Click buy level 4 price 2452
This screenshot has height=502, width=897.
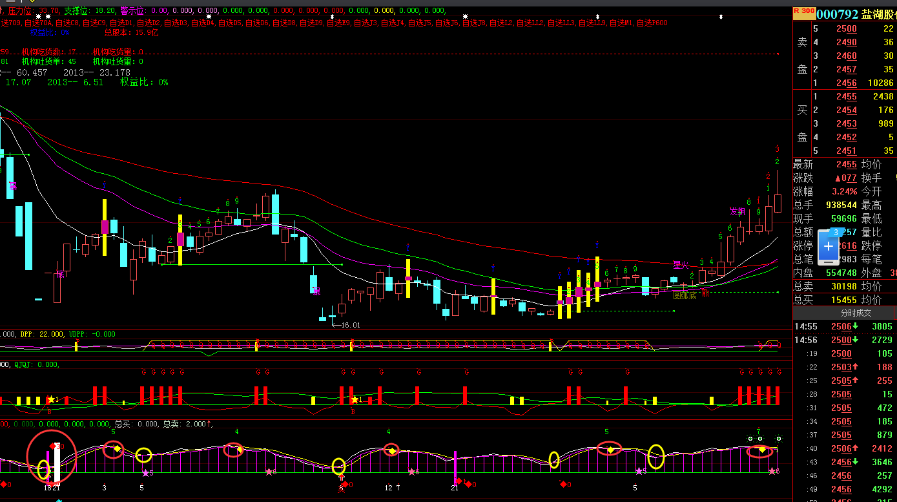click(846, 137)
